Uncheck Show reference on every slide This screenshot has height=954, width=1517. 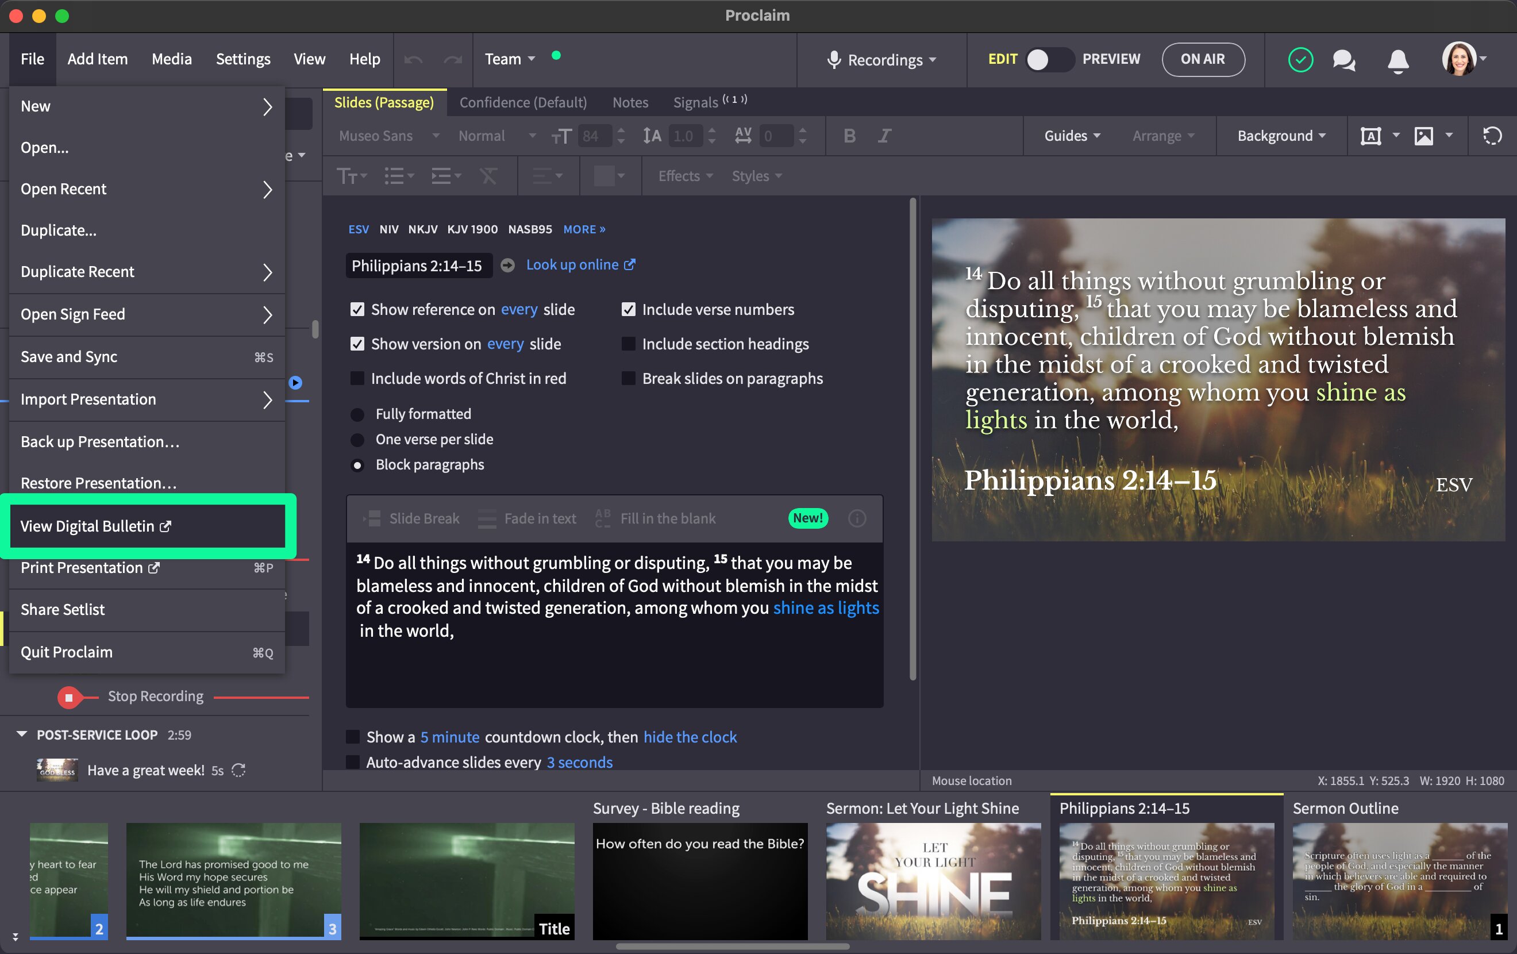[x=357, y=309]
